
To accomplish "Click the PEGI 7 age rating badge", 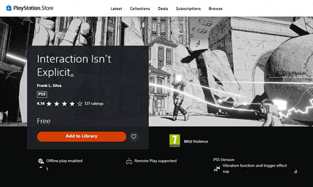I will pyautogui.click(x=174, y=141).
